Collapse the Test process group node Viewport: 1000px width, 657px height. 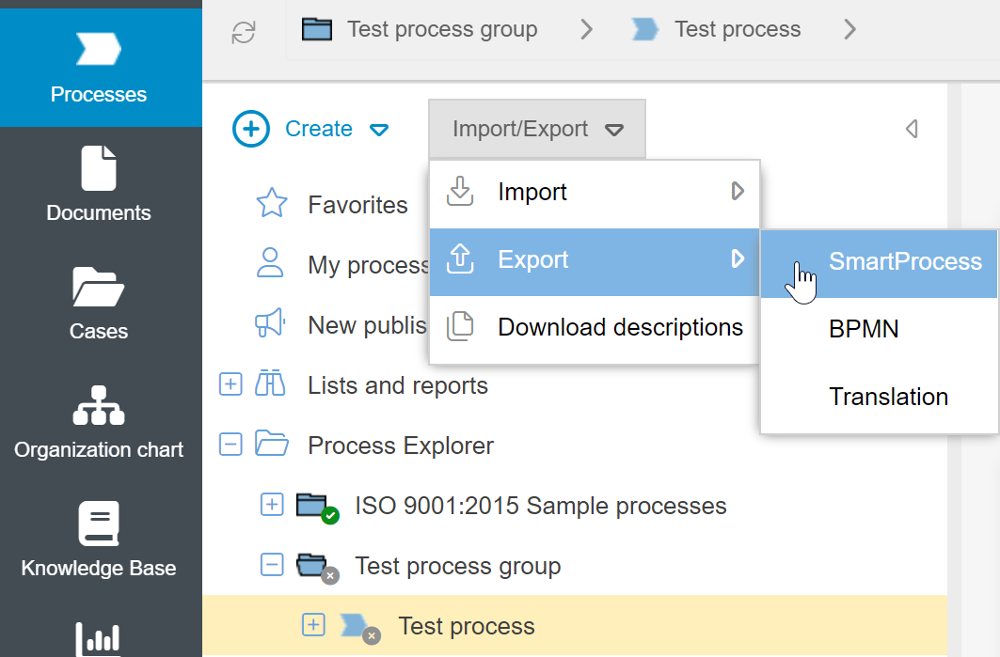(271, 565)
